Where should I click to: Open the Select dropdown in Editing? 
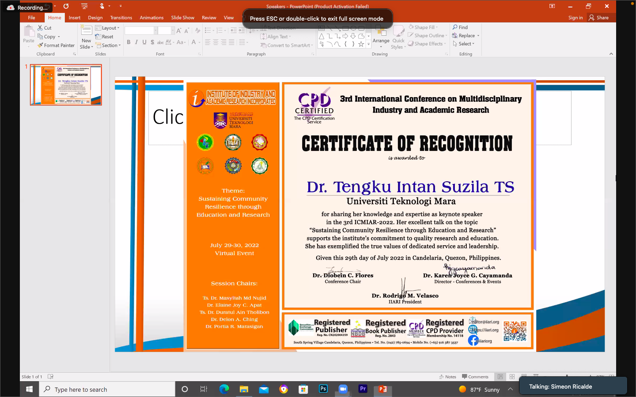coord(464,44)
